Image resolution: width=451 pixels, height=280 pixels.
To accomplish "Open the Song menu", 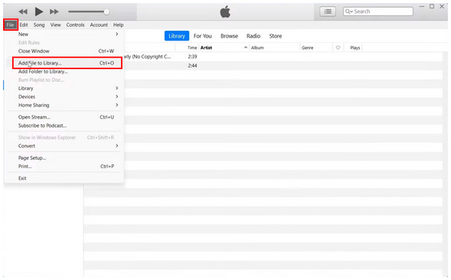I will click(x=39, y=25).
